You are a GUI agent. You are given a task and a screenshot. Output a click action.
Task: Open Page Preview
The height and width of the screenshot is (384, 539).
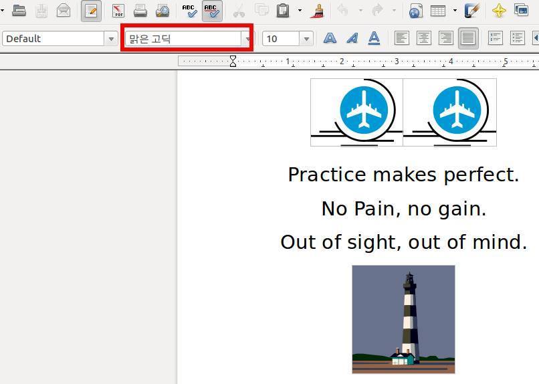pos(162,11)
